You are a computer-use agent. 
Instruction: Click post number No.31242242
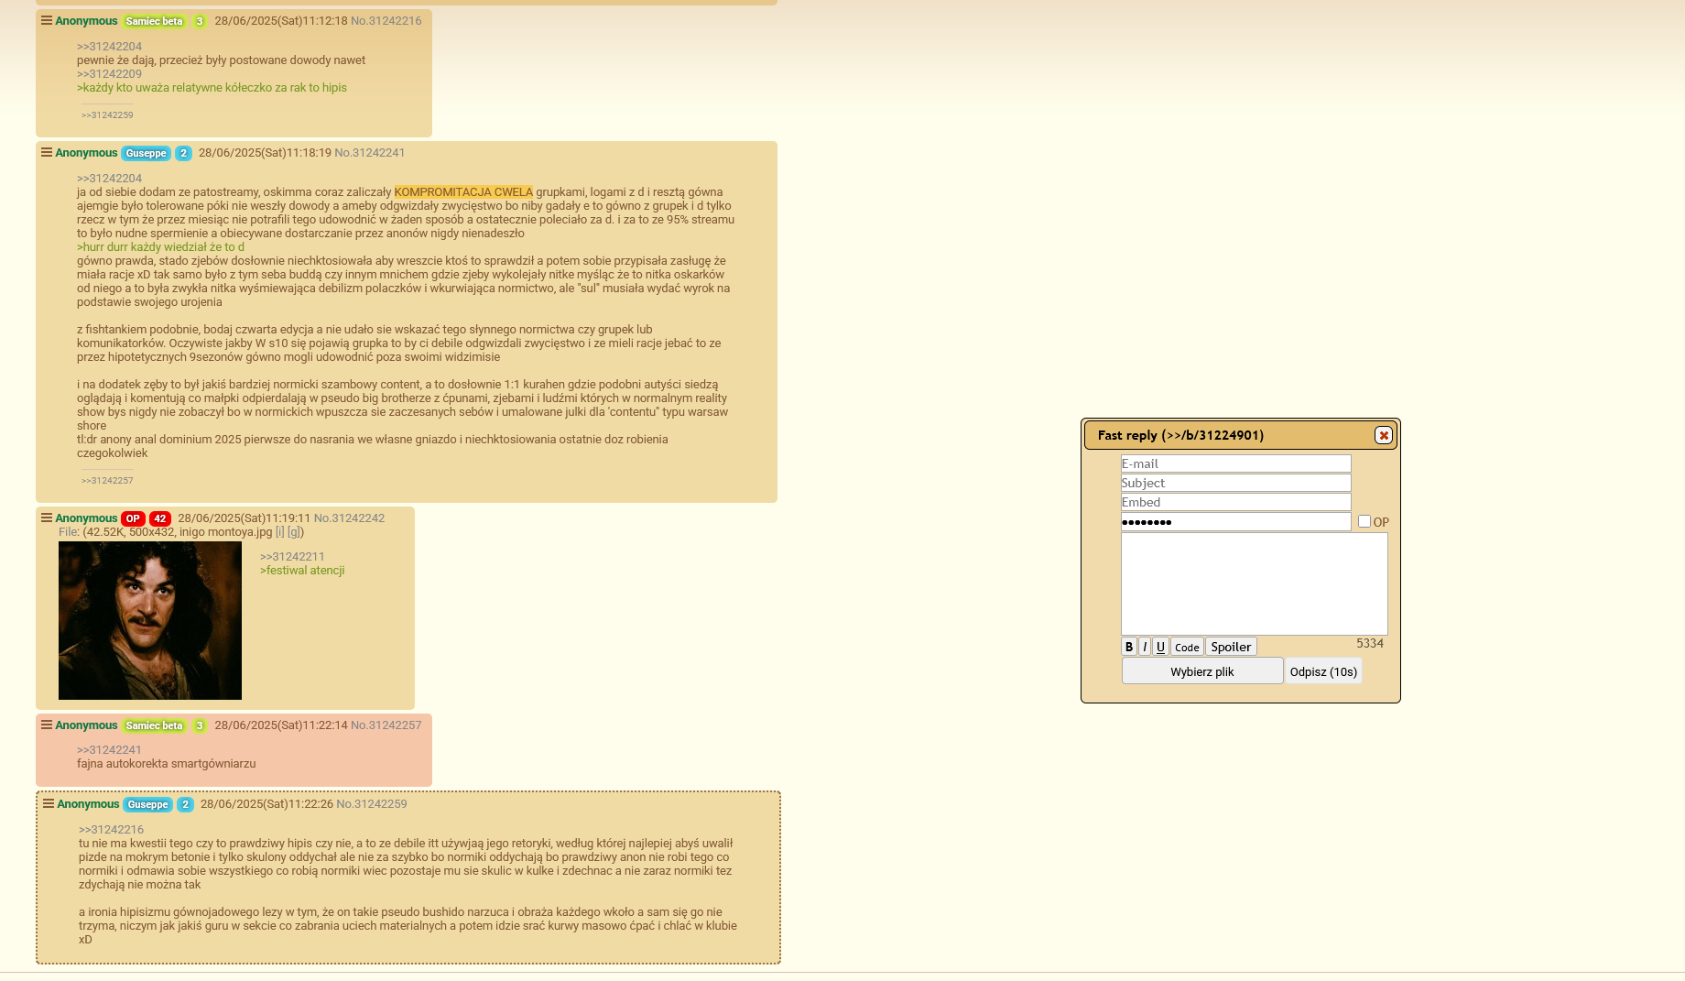(349, 518)
